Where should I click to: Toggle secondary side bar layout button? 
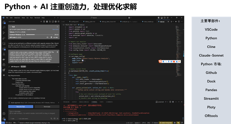(165, 18)
